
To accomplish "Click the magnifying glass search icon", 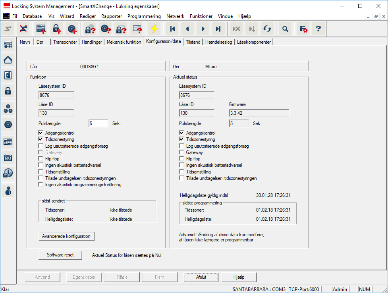I will coord(285,29).
